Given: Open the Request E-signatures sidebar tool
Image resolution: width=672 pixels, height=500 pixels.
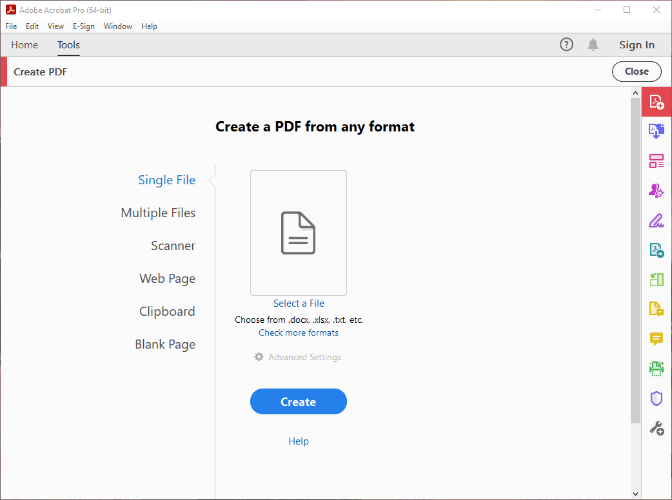Looking at the screenshot, I should coord(656,191).
